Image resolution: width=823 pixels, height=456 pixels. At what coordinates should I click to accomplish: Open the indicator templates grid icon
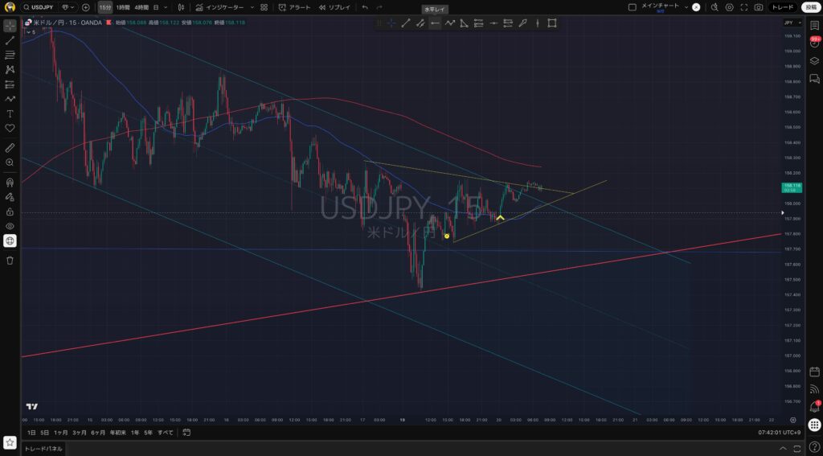264,7
